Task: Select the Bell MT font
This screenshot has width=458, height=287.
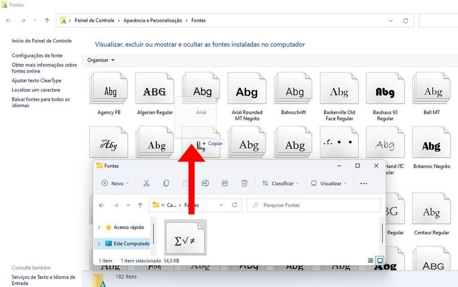Action: click(x=432, y=94)
